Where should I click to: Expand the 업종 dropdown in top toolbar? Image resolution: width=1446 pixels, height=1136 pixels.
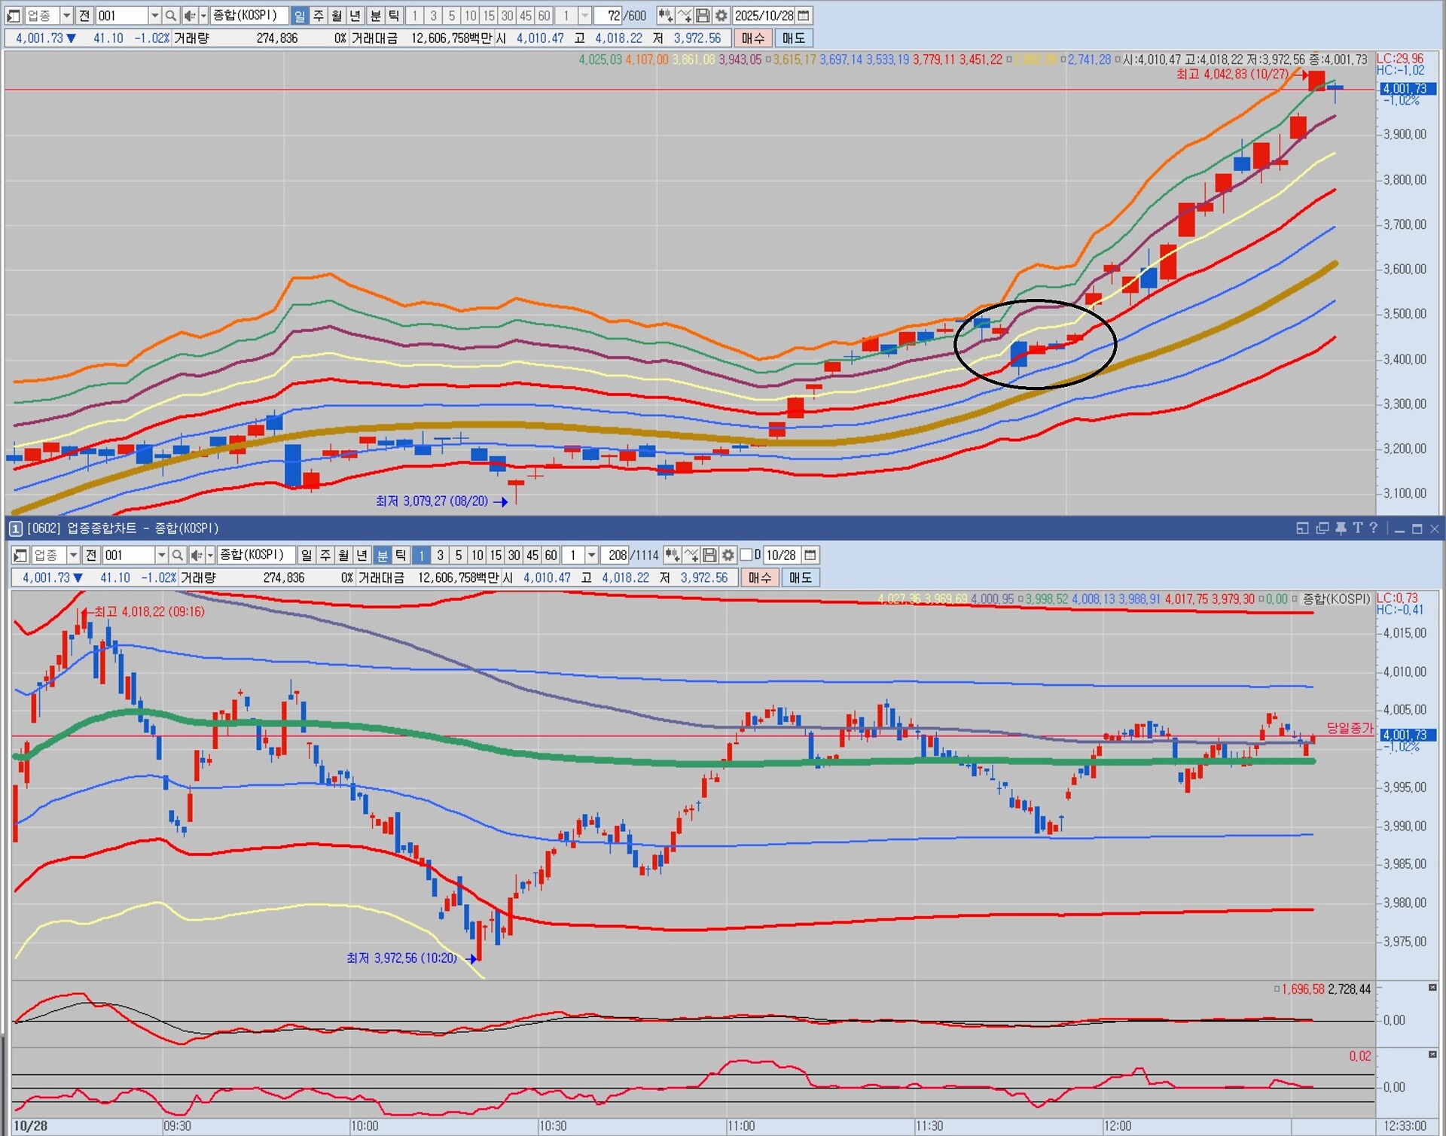coord(66,16)
